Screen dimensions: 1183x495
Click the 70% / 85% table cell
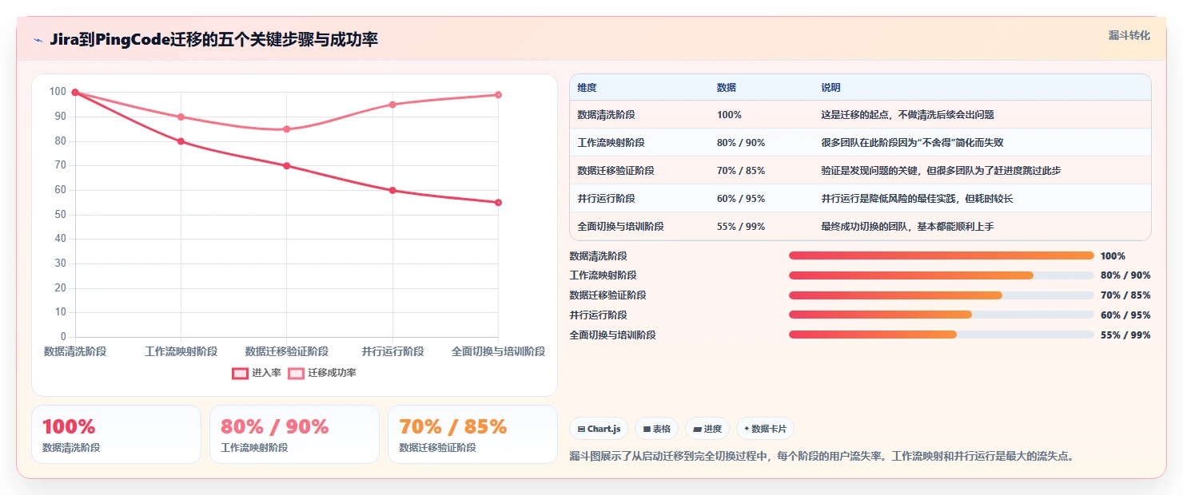pyautogui.click(x=741, y=171)
